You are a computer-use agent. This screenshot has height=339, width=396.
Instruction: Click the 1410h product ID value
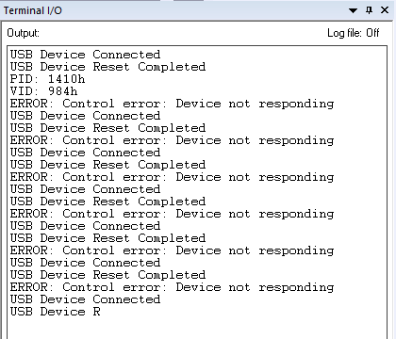coord(66,79)
